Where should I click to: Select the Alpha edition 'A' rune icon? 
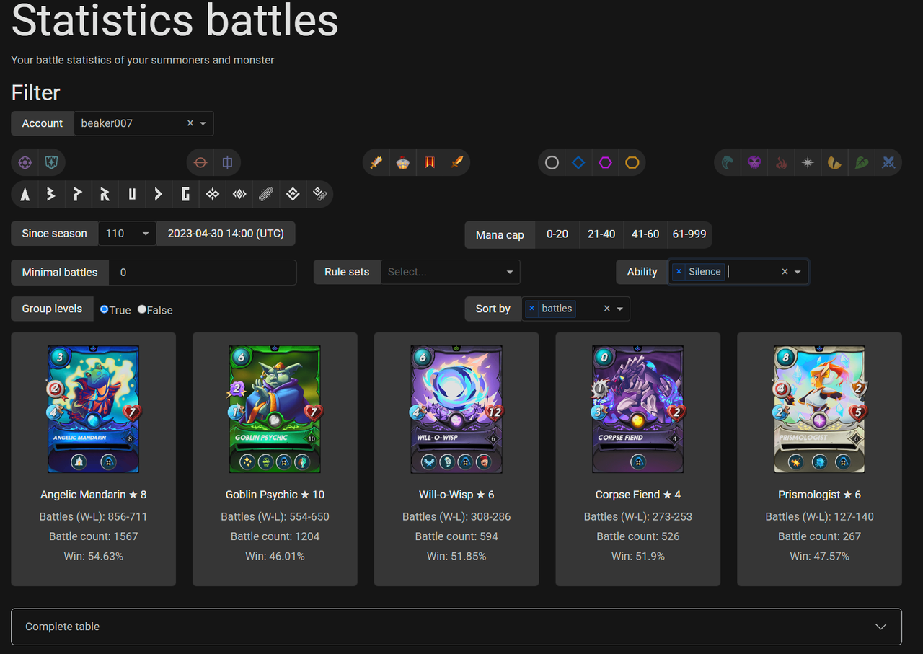[25, 194]
